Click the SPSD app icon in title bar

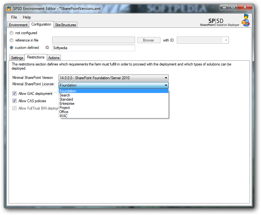pos(9,9)
